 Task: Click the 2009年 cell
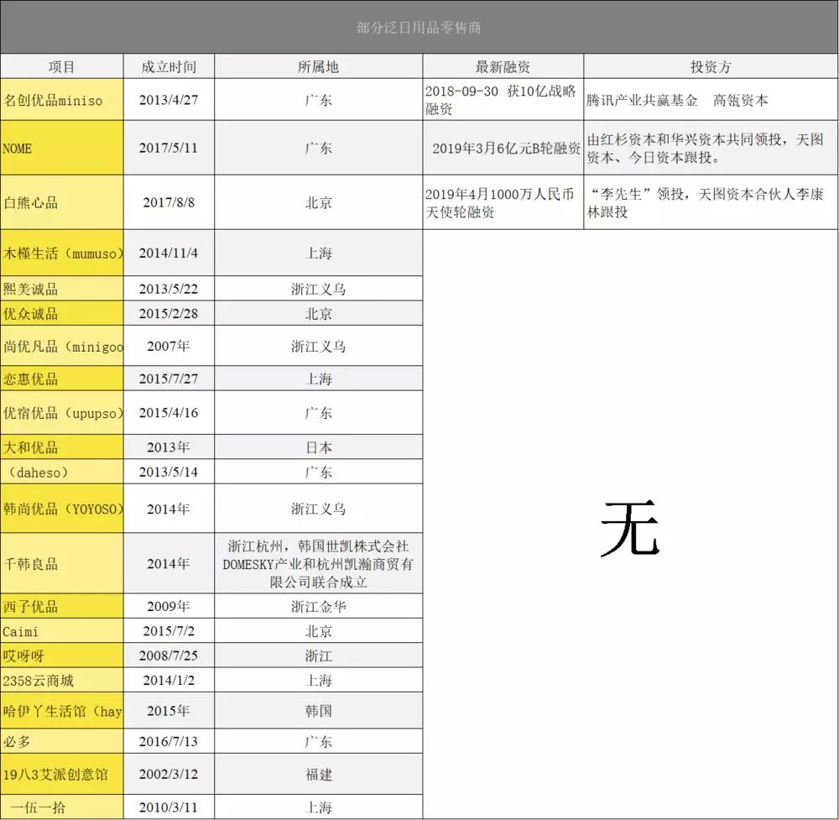click(169, 606)
